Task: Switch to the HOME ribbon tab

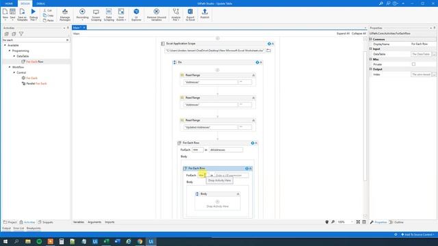Action: [9, 3]
